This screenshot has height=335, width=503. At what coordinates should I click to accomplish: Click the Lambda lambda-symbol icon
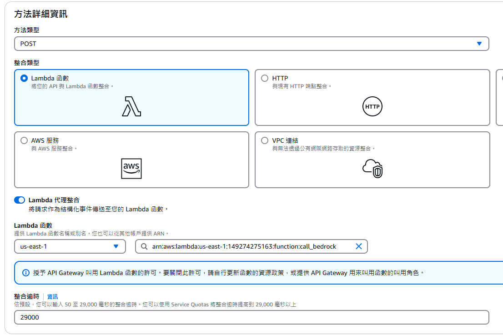point(131,106)
